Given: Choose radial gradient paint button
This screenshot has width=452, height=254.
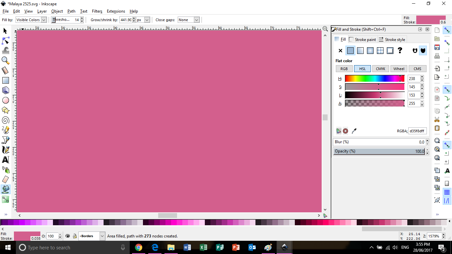Looking at the screenshot, I should (370, 51).
